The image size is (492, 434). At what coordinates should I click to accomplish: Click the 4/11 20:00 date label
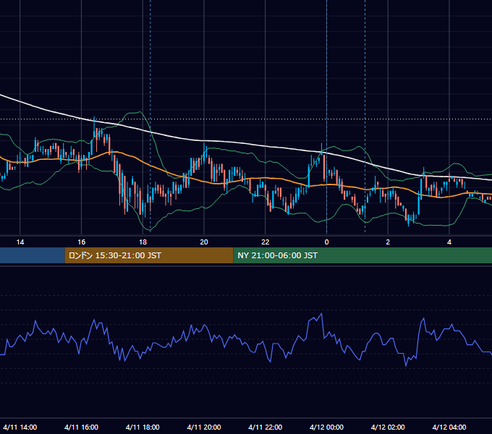click(x=204, y=427)
